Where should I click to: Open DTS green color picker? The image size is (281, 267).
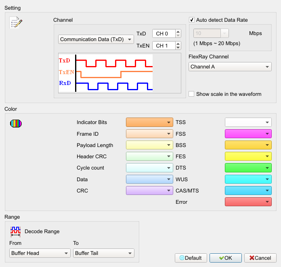[248, 168]
